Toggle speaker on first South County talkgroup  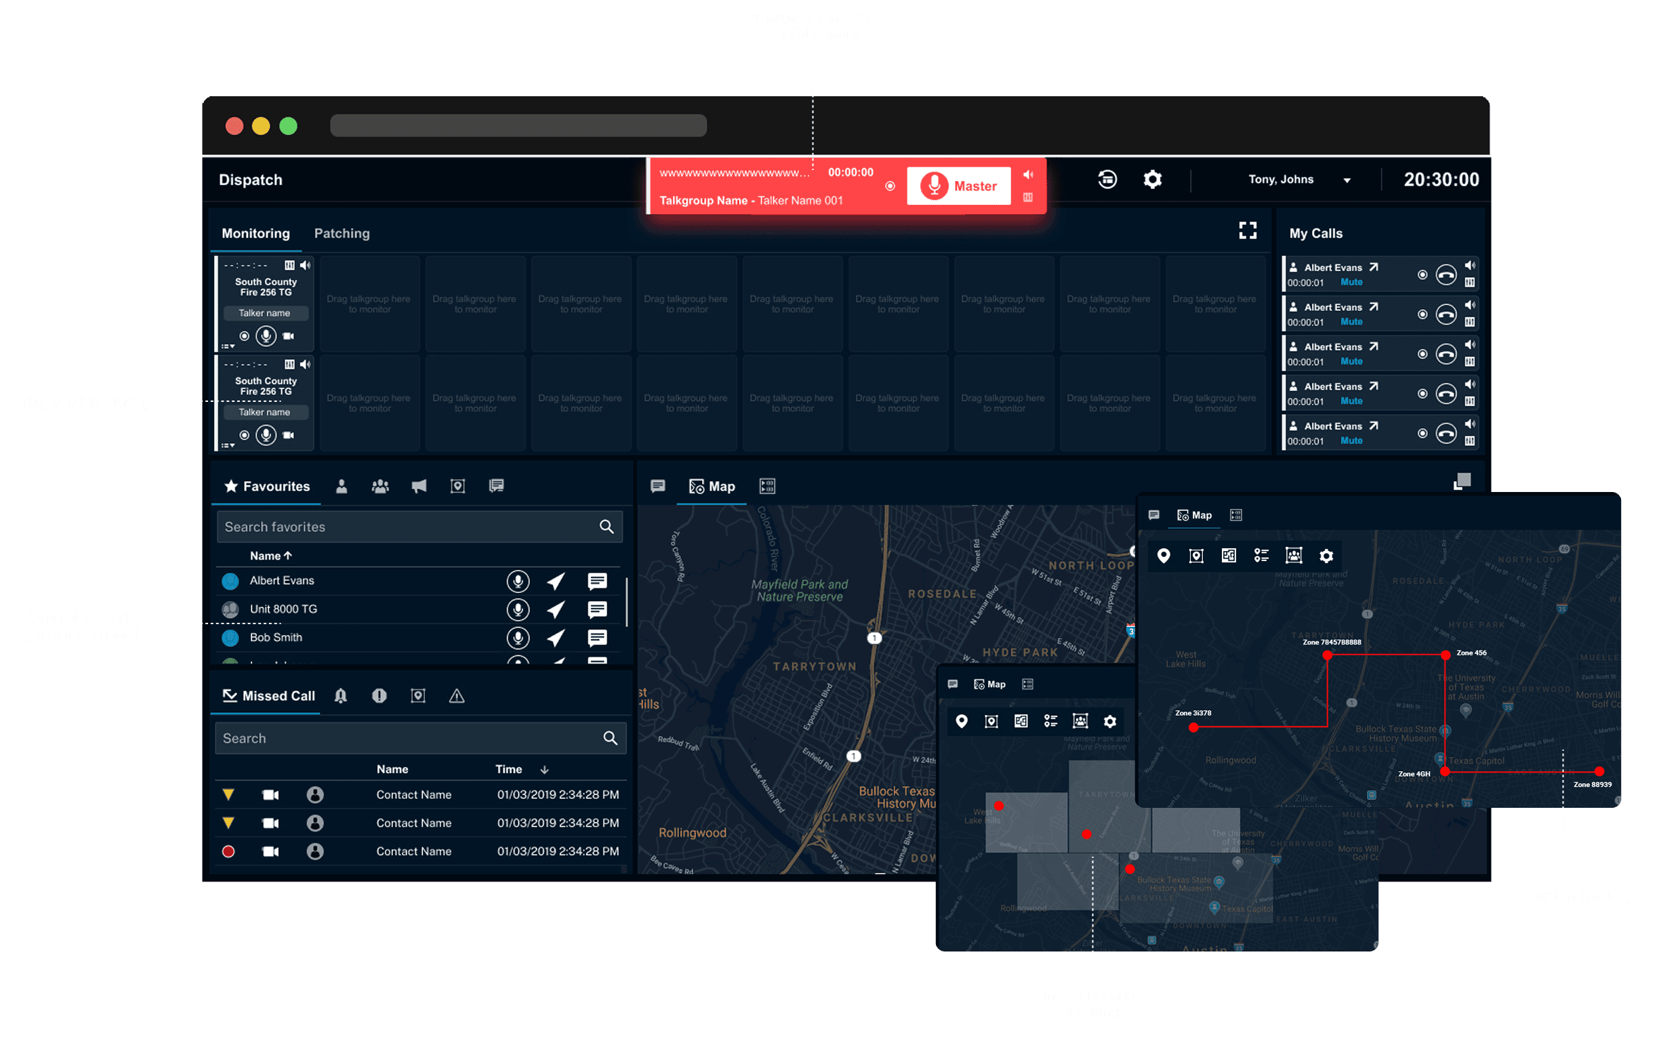click(x=305, y=265)
